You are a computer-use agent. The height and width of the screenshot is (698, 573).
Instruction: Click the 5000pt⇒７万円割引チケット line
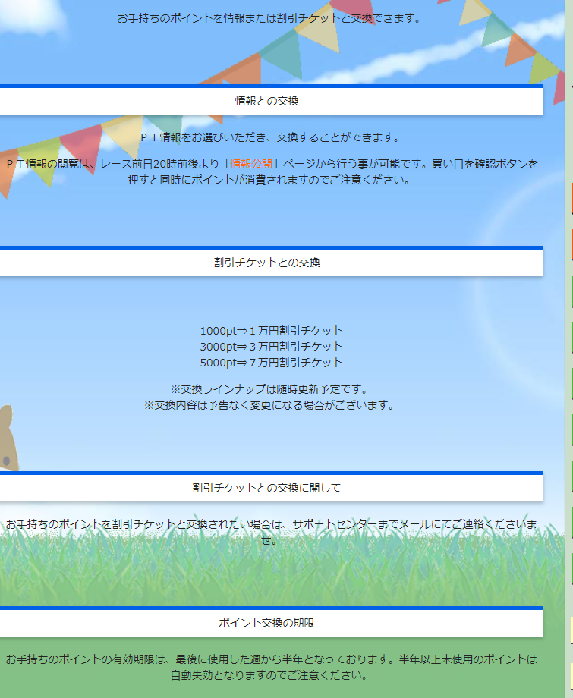[271, 363]
